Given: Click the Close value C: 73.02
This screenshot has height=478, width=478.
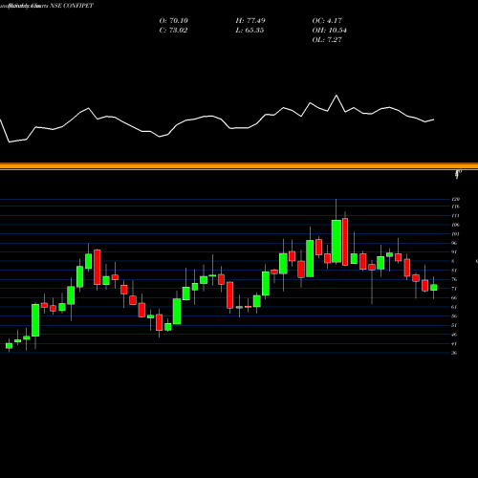Looking at the screenshot, I should (x=173, y=31).
